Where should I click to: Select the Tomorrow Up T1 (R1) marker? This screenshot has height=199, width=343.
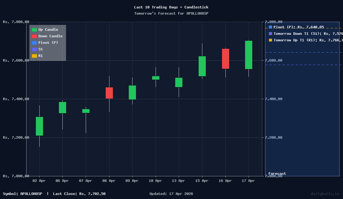270,40
